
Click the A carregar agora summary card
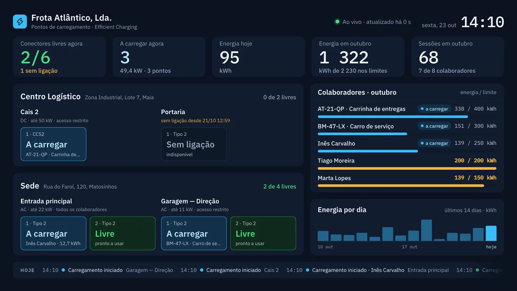click(159, 57)
